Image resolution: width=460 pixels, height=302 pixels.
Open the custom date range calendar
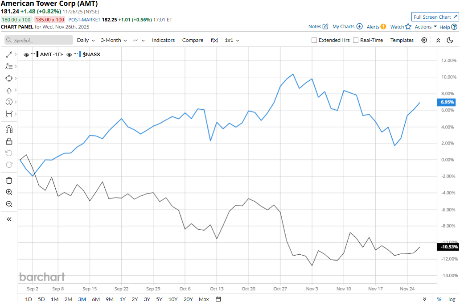(x=218, y=299)
